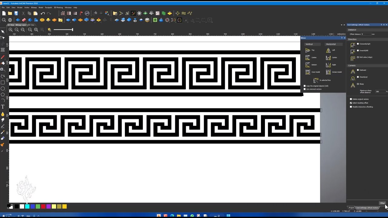Click the Offset distance input field

[366, 34]
